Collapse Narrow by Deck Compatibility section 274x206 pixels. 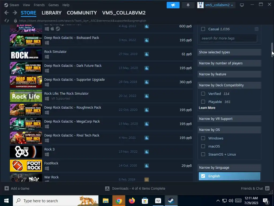(229, 85)
